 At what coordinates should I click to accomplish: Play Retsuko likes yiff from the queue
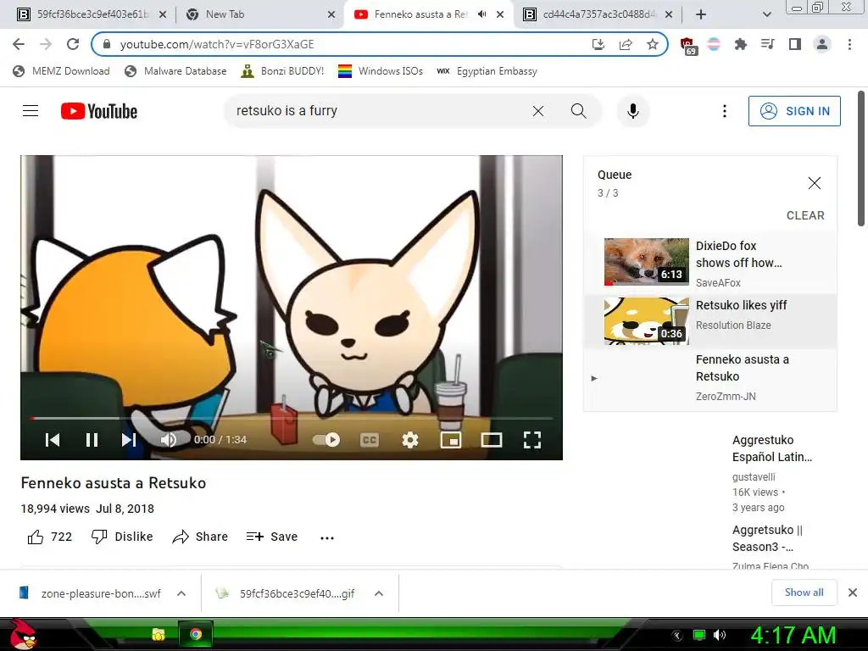[x=710, y=320]
